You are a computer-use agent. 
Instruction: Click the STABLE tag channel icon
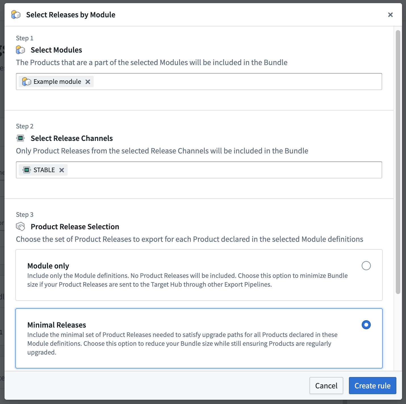point(27,170)
